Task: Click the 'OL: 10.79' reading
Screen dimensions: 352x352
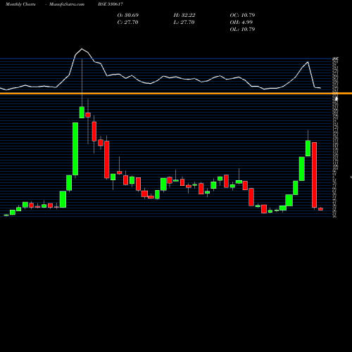Action: pos(242,29)
